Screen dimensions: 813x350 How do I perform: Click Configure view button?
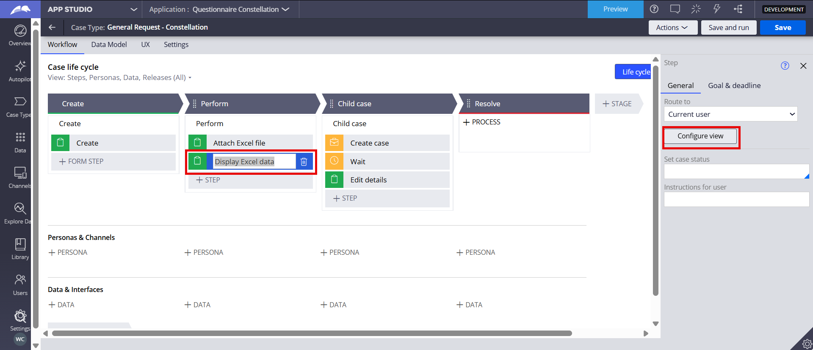coord(700,136)
